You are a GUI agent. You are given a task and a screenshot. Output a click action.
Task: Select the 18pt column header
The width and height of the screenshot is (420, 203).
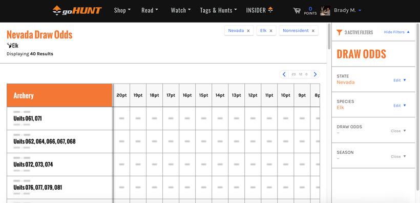pos(154,95)
